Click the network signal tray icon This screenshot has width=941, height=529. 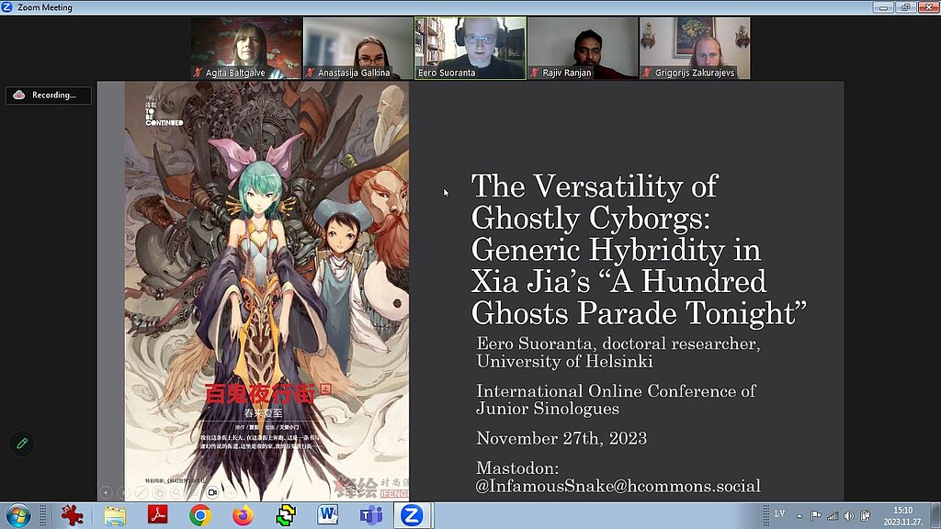click(x=833, y=516)
